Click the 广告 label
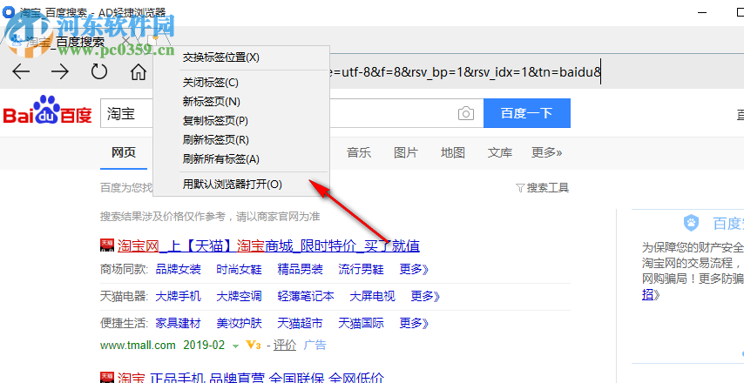Viewport: 744px width, 383px height. click(x=315, y=345)
